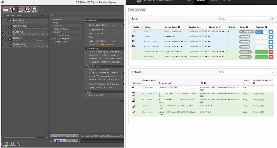The height and width of the screenshot is (148, 277).
Task: Select Interface in preferences tree
Action: (58, 20)
